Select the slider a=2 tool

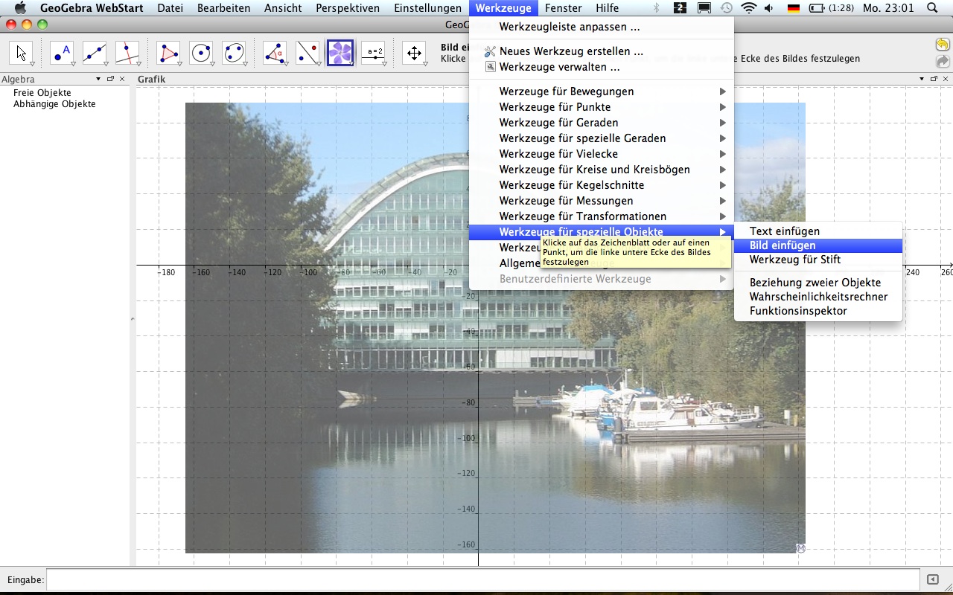coord(373,53)
